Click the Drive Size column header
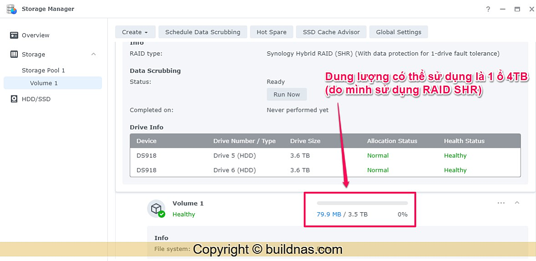536x261 pixels. [305, 141]
